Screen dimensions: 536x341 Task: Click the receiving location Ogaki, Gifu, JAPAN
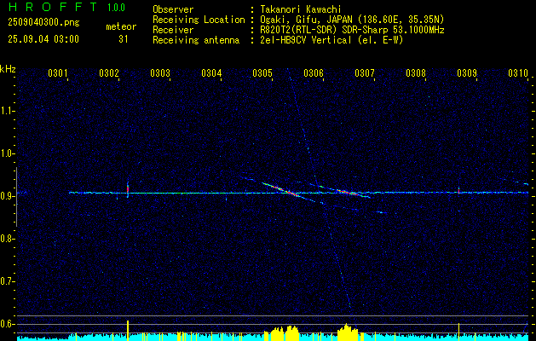[x=353, y=20]
